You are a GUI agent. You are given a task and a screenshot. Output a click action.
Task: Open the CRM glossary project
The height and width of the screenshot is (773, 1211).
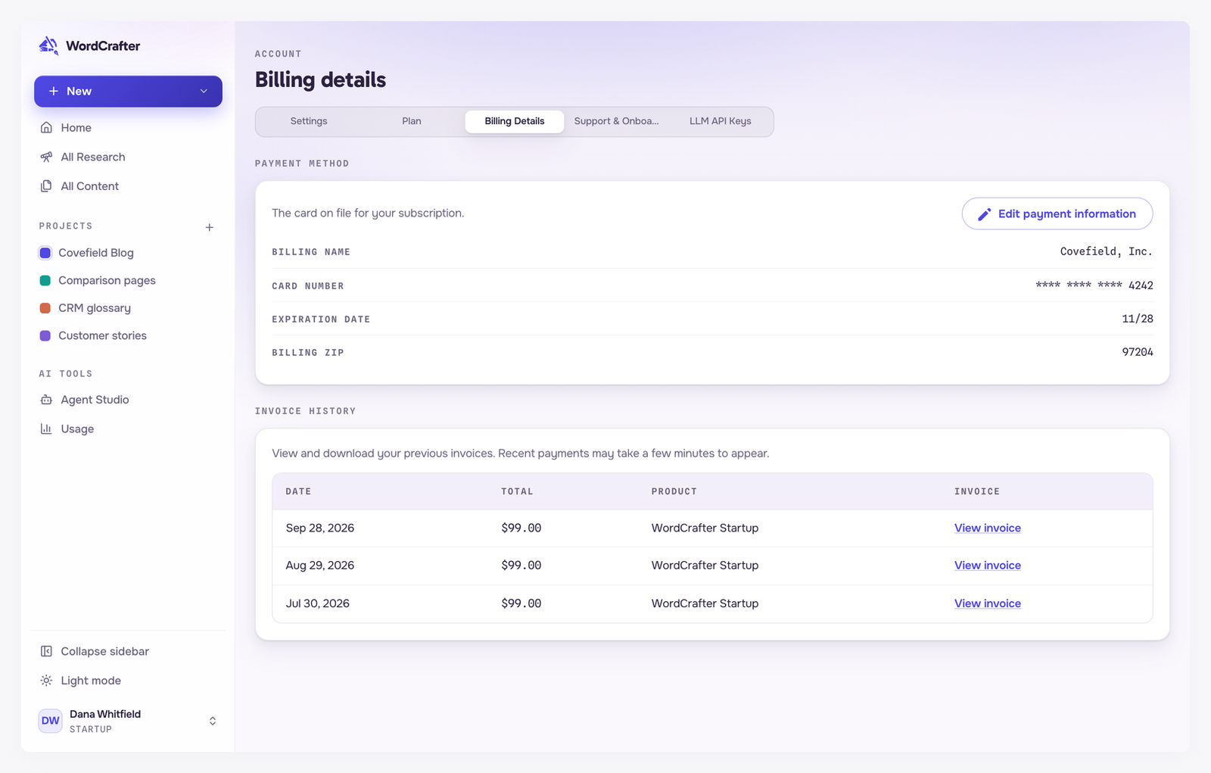(x=128, y=308)
